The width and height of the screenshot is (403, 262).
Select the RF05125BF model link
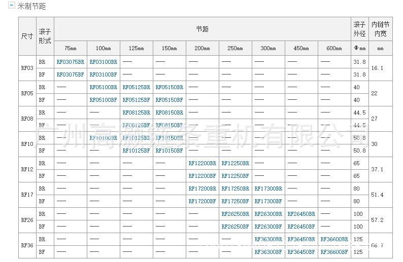(x=136, y=100)
